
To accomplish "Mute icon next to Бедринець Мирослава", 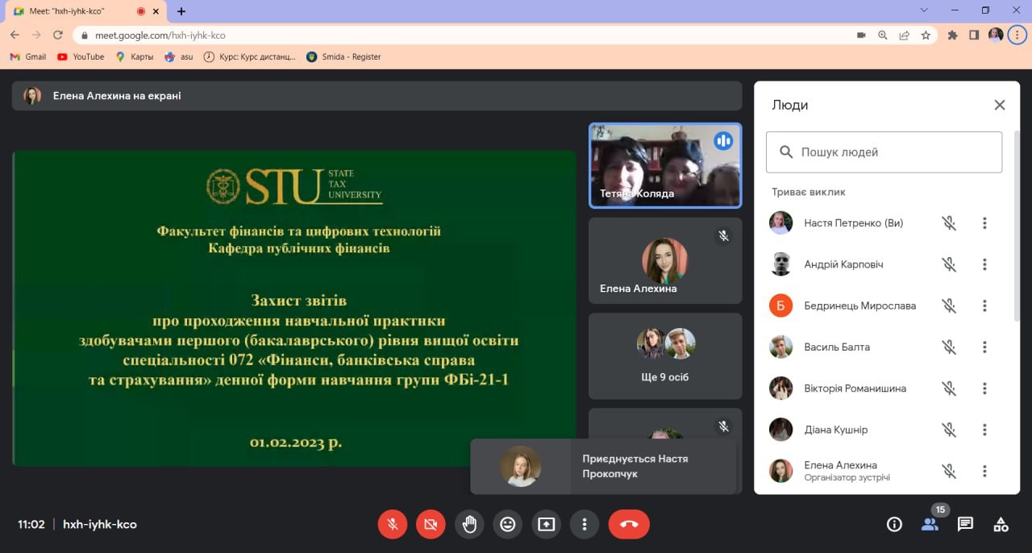I will tap(949, 306).
